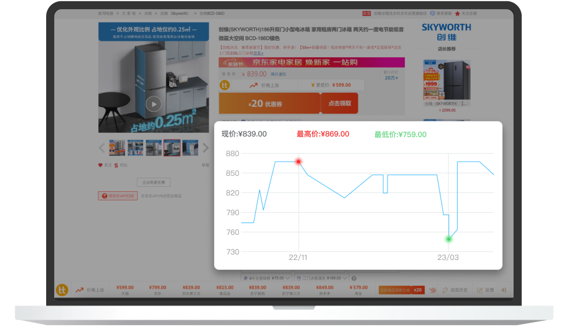Click the orange tt logo in bottom bar
Viewport: 561px width, 335px height.
tap(62, 290)
